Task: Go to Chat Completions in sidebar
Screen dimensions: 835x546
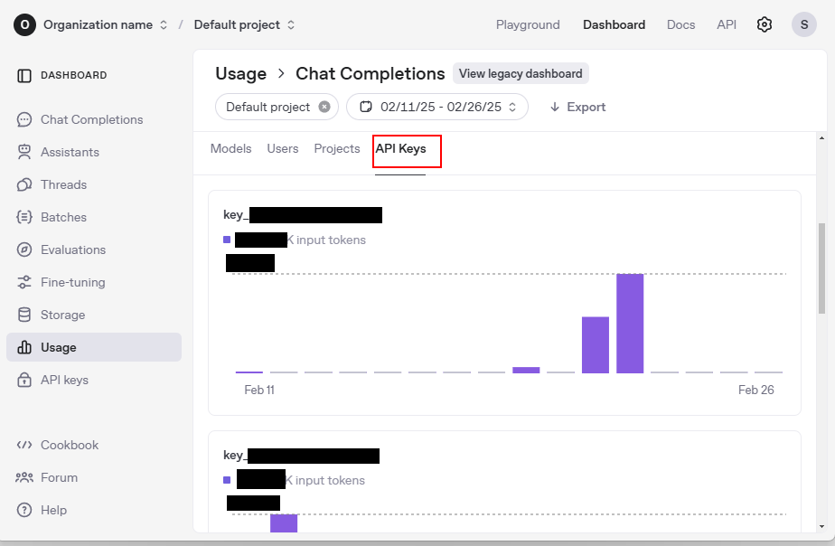Action: coord(91,119)
